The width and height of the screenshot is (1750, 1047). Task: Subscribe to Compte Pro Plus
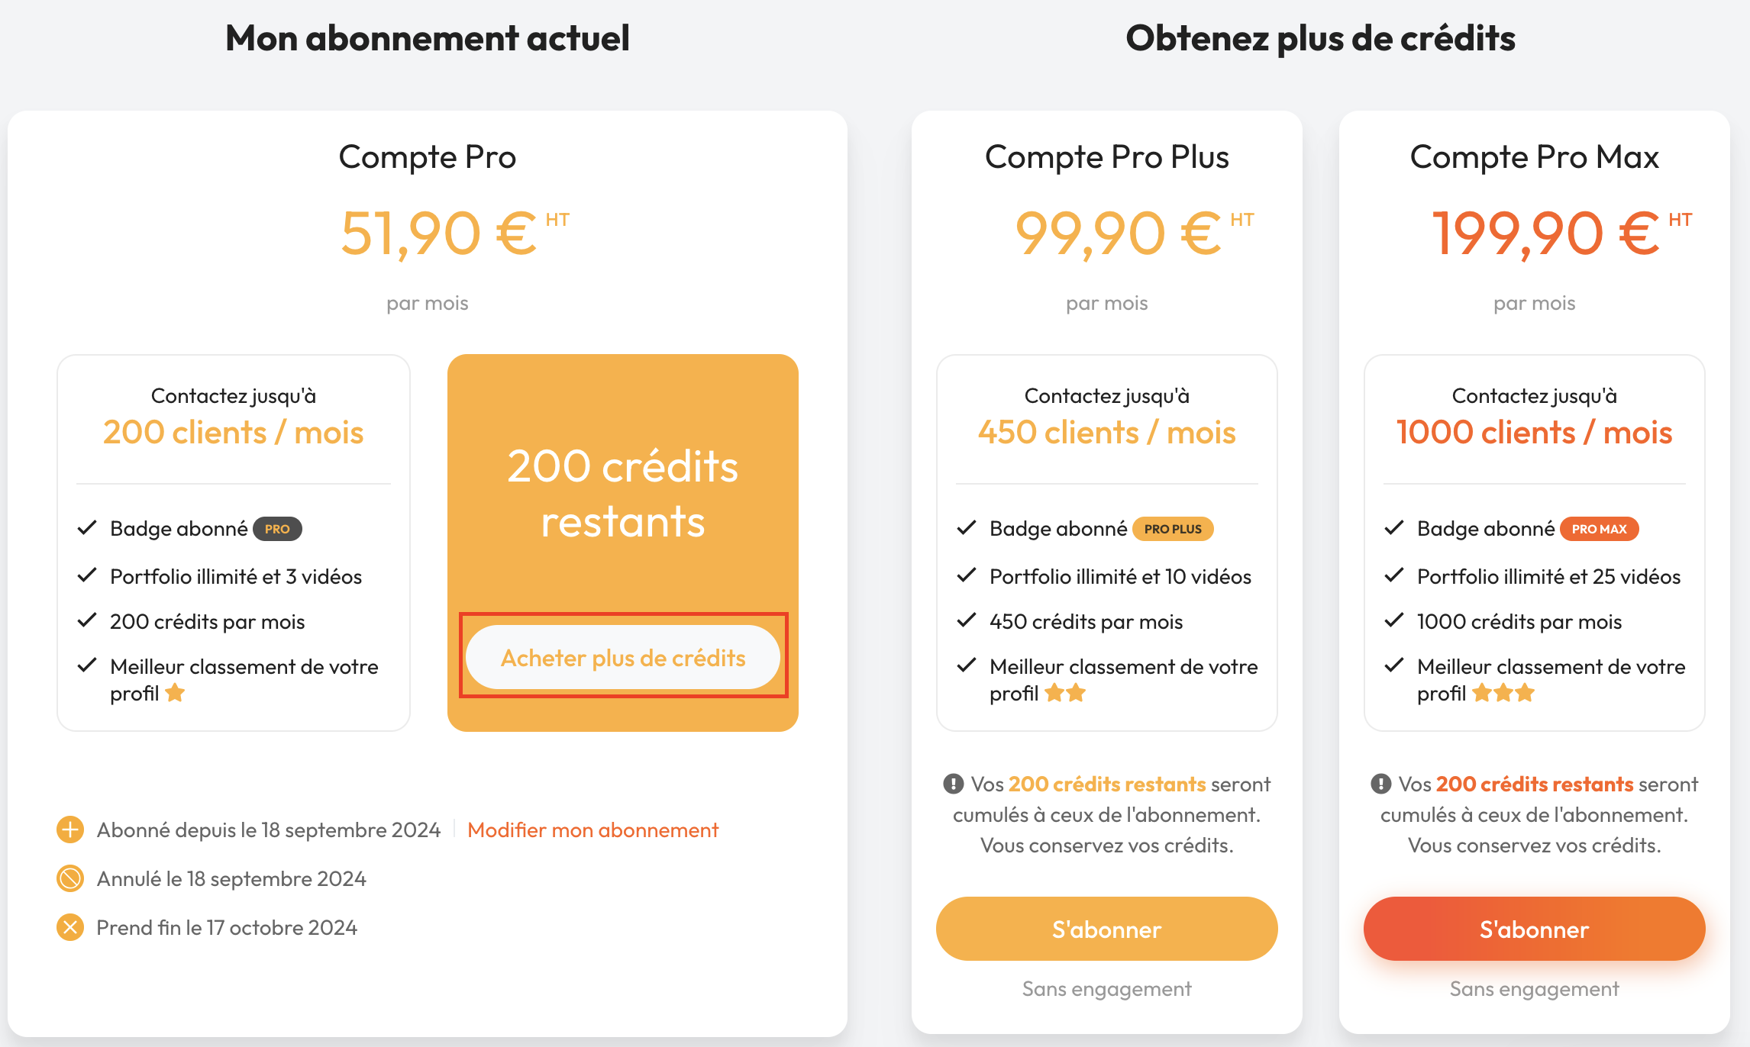click(x=1106, y=929)
